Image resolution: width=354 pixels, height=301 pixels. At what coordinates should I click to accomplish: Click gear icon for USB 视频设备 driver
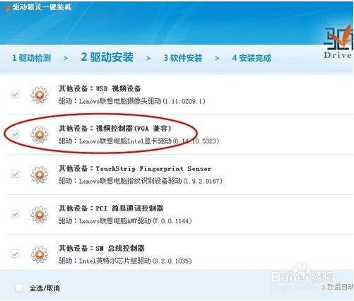coord(40,95)
